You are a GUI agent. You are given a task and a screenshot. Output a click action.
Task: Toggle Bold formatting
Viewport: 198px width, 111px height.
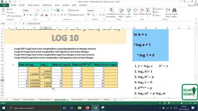click(x=24, y=15)
